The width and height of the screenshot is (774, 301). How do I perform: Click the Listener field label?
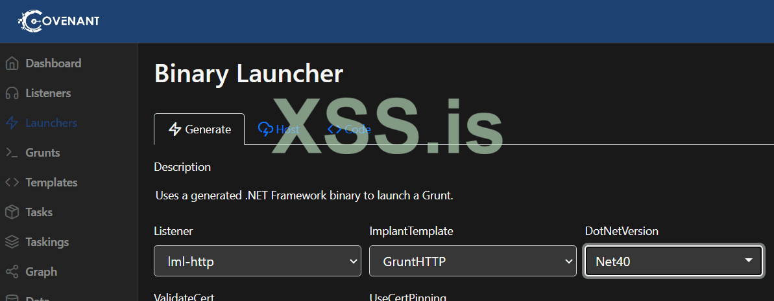[x=173, y=231]
